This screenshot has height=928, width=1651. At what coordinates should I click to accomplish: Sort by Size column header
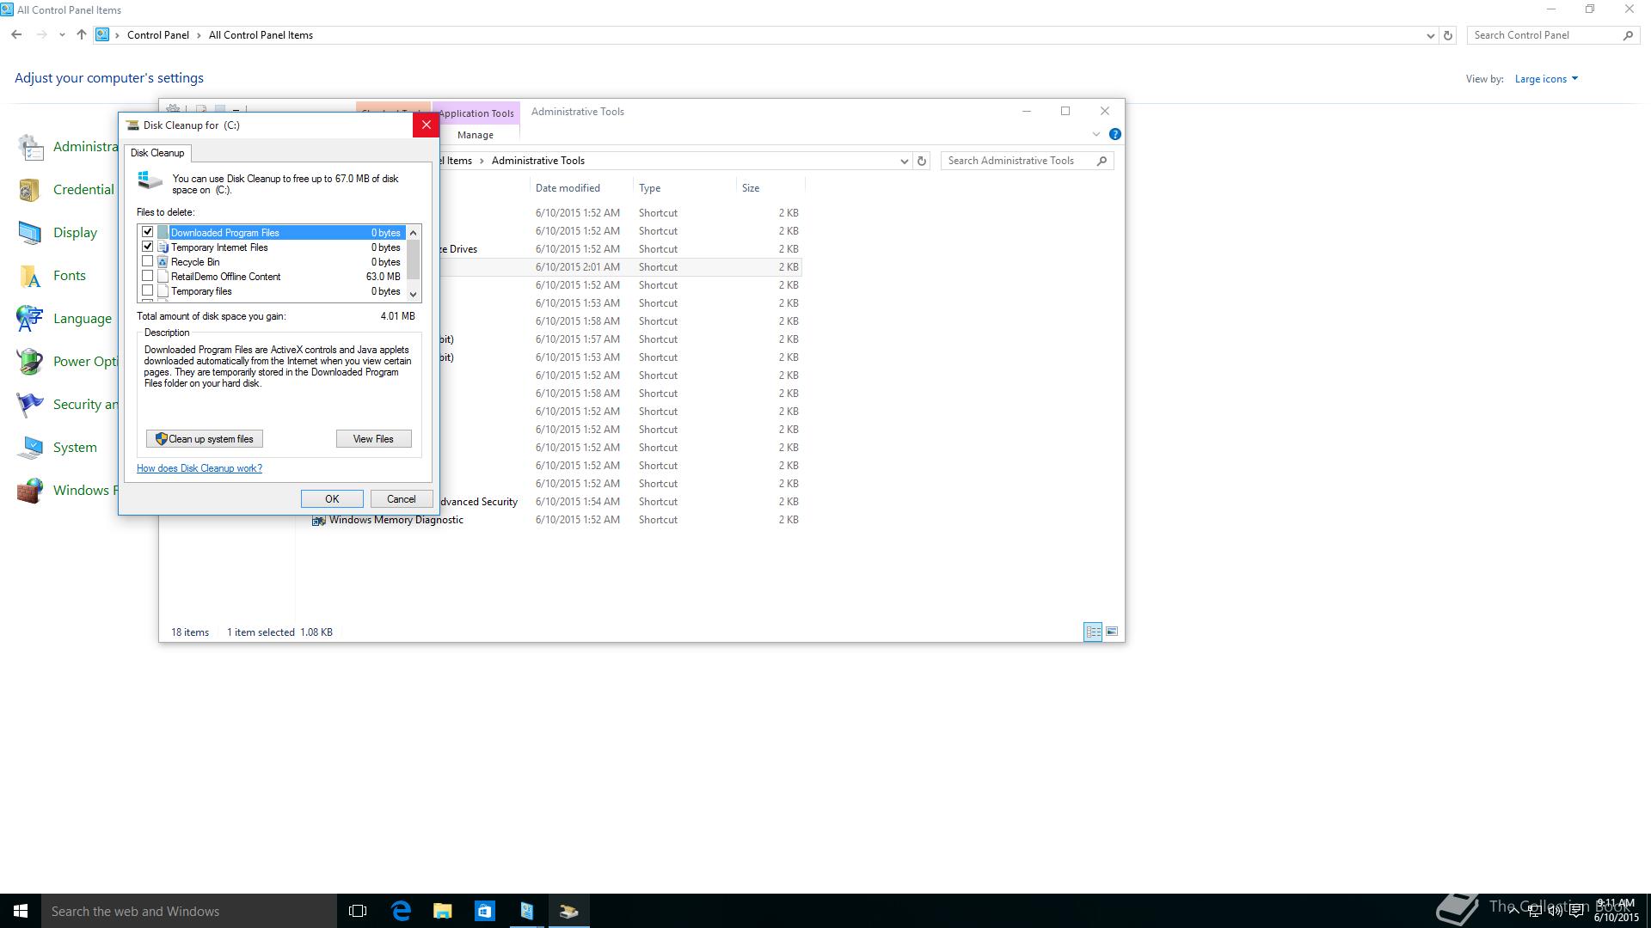tap(751, 188)
